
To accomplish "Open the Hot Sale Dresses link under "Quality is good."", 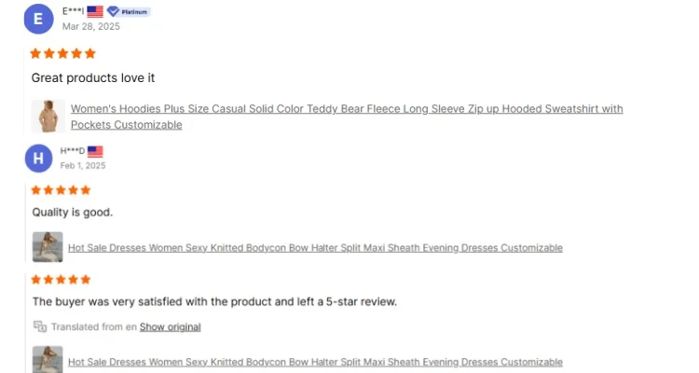I will coord(315,248).
